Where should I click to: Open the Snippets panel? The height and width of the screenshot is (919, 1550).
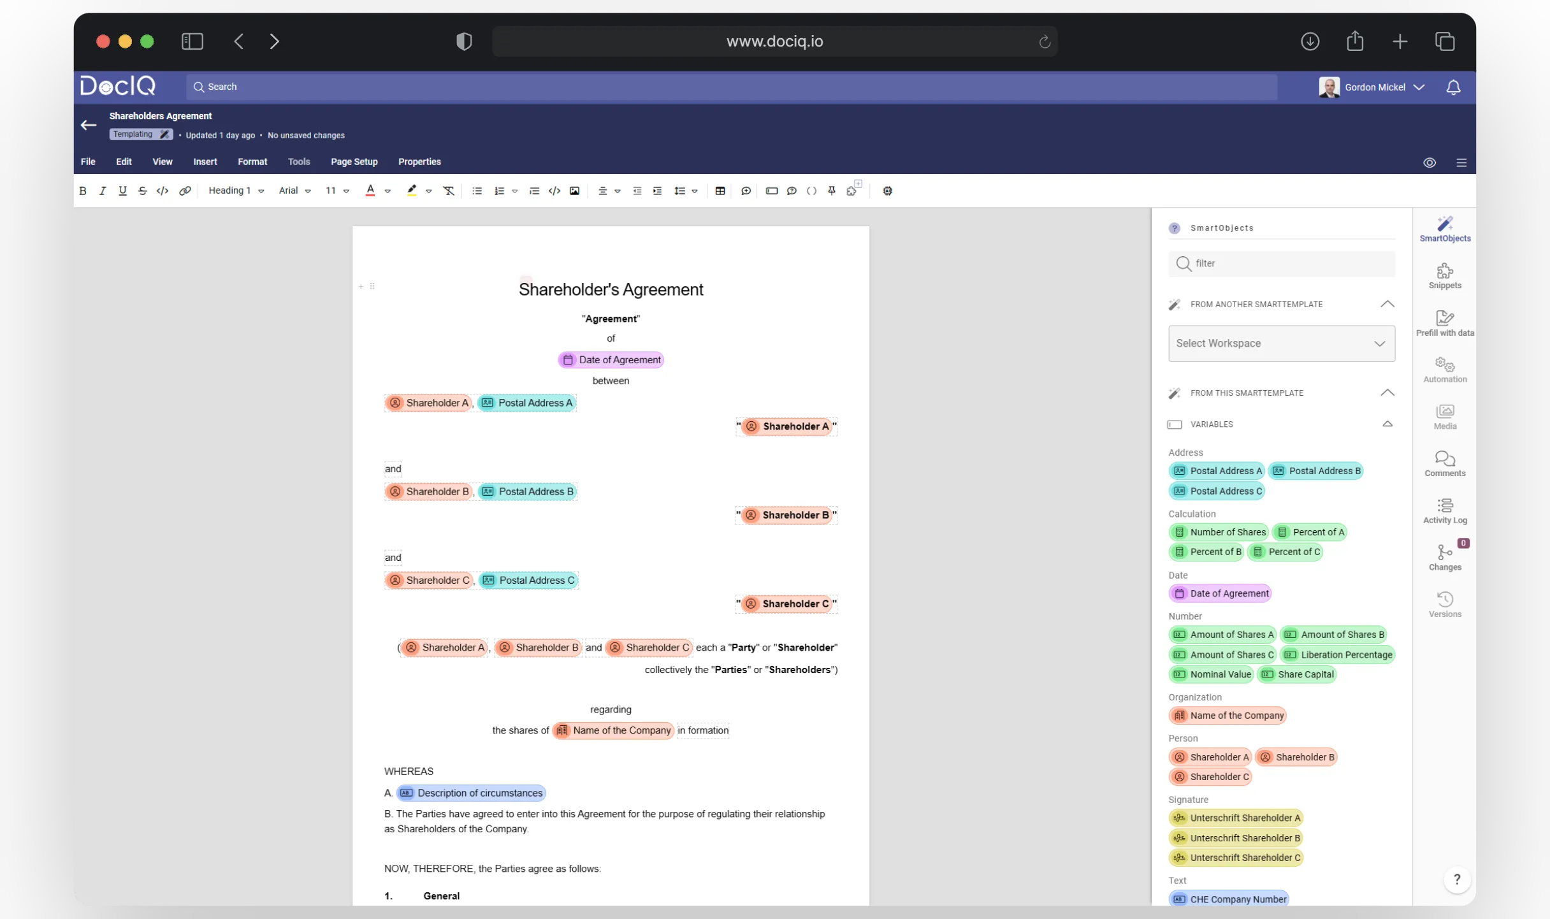1445,276
